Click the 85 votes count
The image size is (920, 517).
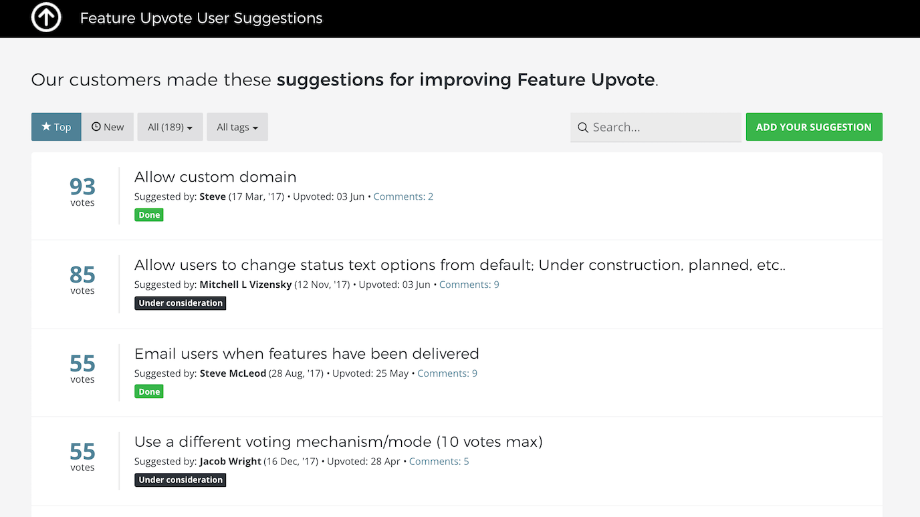(82, 275)
